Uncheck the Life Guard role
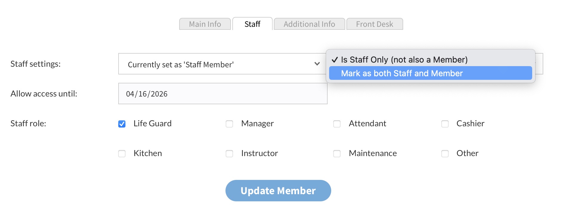574x221 pixels. [x=122, y=124]
